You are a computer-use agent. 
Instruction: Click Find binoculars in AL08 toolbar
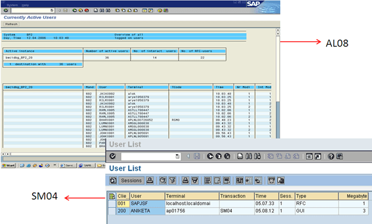coord(102,11)
